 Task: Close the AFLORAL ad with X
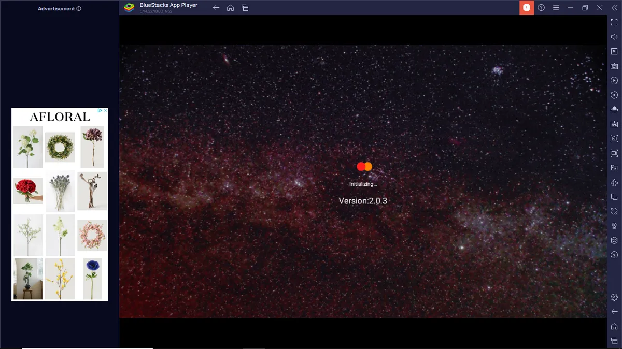point(105,111)
